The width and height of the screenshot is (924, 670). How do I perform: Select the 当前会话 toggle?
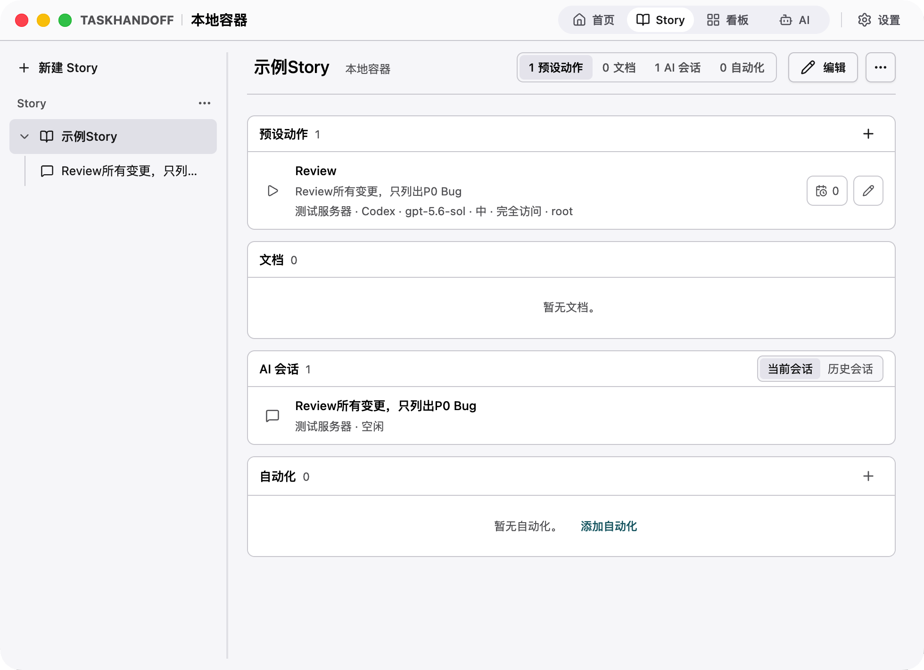coord(790,369)
